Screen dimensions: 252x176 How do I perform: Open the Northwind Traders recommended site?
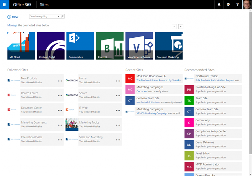click(207, 76)
